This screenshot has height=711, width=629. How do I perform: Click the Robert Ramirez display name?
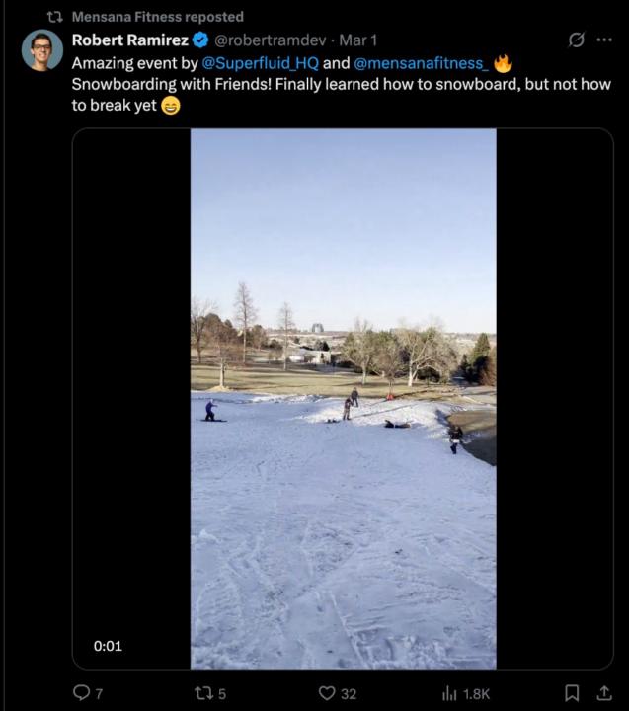point(129,40)
